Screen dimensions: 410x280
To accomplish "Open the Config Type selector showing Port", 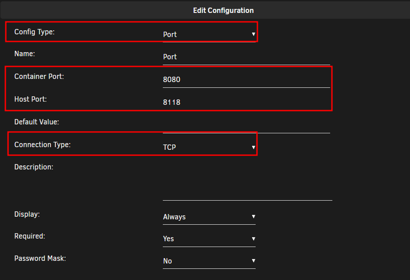I will click(x=209, y=34).
